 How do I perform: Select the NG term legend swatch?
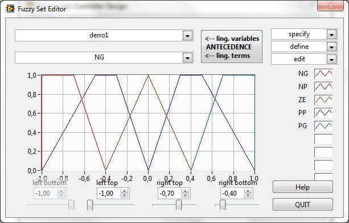click(323, 74)
